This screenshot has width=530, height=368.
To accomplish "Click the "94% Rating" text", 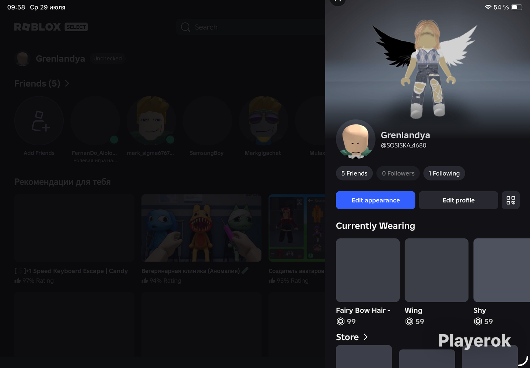I will [x=165, y=281].
